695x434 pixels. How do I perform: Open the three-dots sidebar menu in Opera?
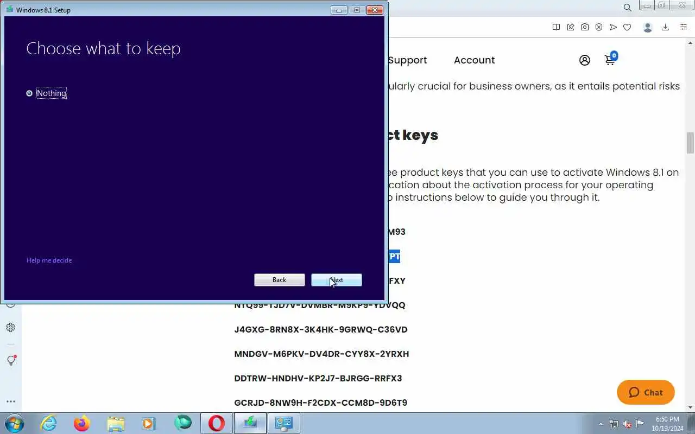10,401
